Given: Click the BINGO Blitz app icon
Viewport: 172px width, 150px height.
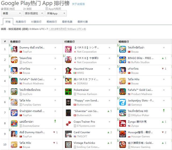Looking at the screenshot, I should pos(123,60).
